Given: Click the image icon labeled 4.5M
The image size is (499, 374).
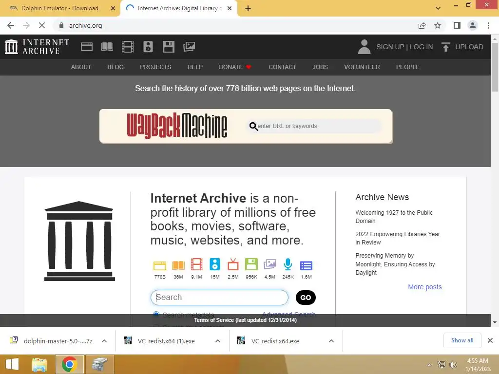Looking at the screenshot, I should (269, 264).
